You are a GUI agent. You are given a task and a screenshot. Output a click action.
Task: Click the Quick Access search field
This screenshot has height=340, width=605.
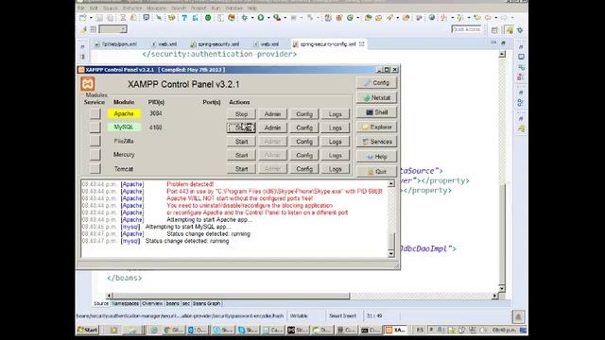pyautogui.click(x=466, y=29)
